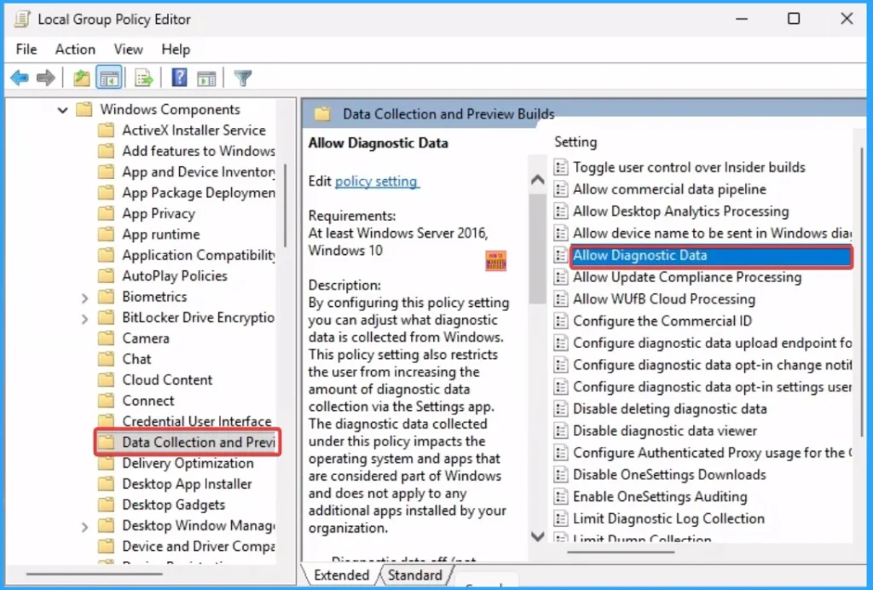873x590 pixels.
Task: Collapse the Windows Components tree node
Action: click(63, 110)
